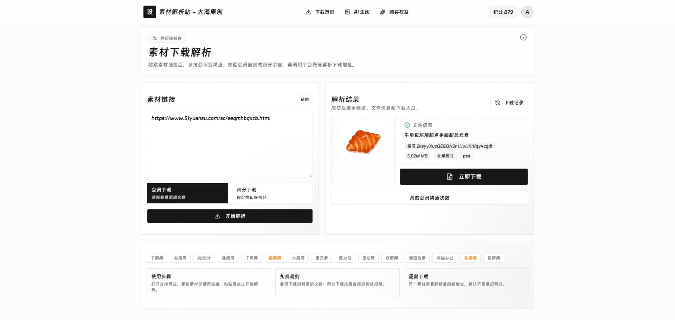This screenshot has width=675, height=320.
Task: Select the 90设计 channel tag
Action: (x=204, y=258)
